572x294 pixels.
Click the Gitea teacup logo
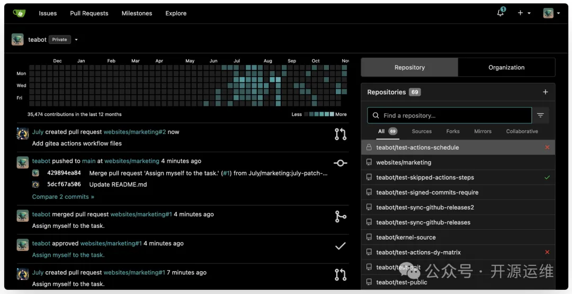pos(19,13)
